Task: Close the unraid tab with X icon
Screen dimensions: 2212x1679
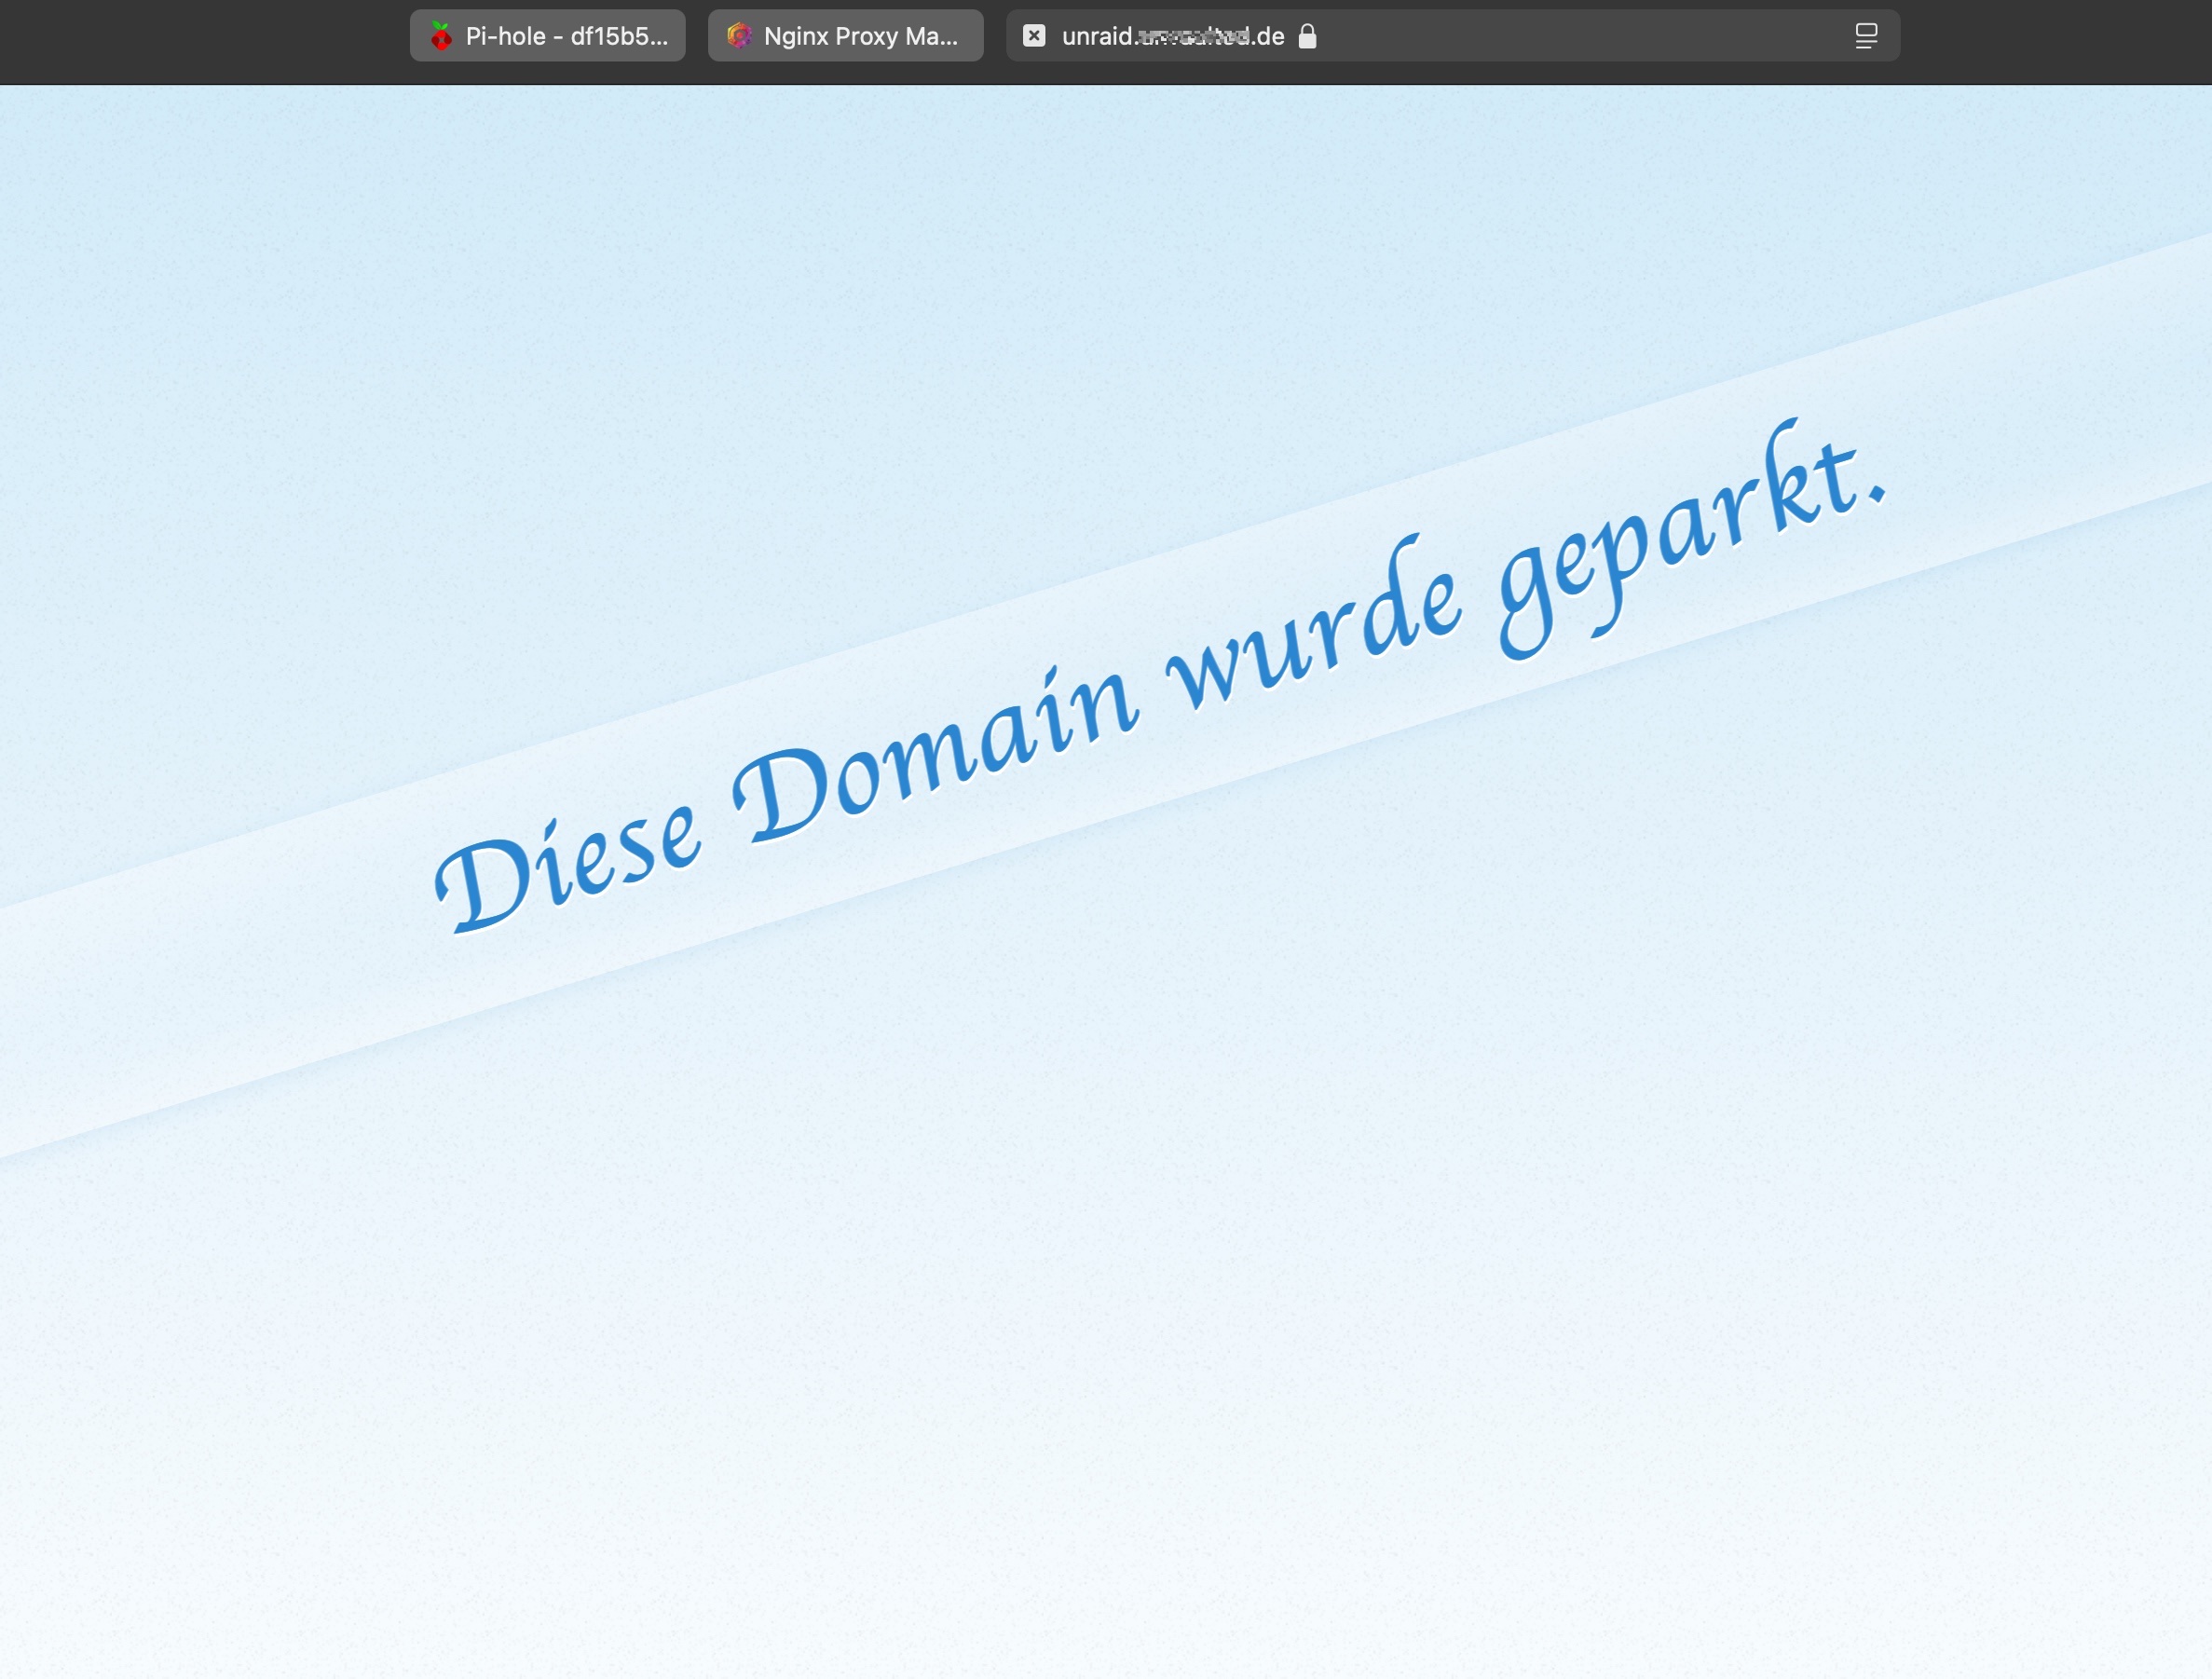Action: [1034, 36]
